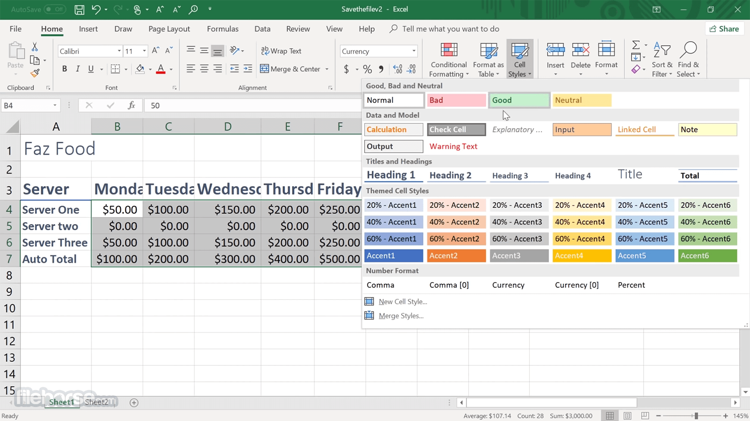The height and width of the screenshot is (421, 750).
Task: Click Increase Decimal icon
Action: click(397, 69)
